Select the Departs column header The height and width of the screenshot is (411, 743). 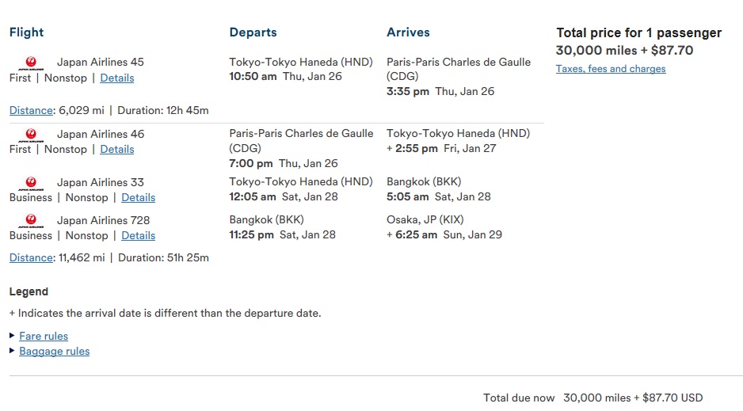(x=253, y=32)
